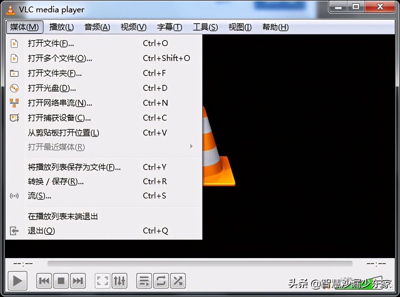Toggle fullscreen playback mode
This screenshot has height=297, width=400.
[x=102, y=281]
